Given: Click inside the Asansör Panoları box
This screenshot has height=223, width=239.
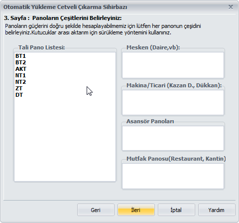Looking at the screenshot, I should pyautogui.click(x=173, y=138).
